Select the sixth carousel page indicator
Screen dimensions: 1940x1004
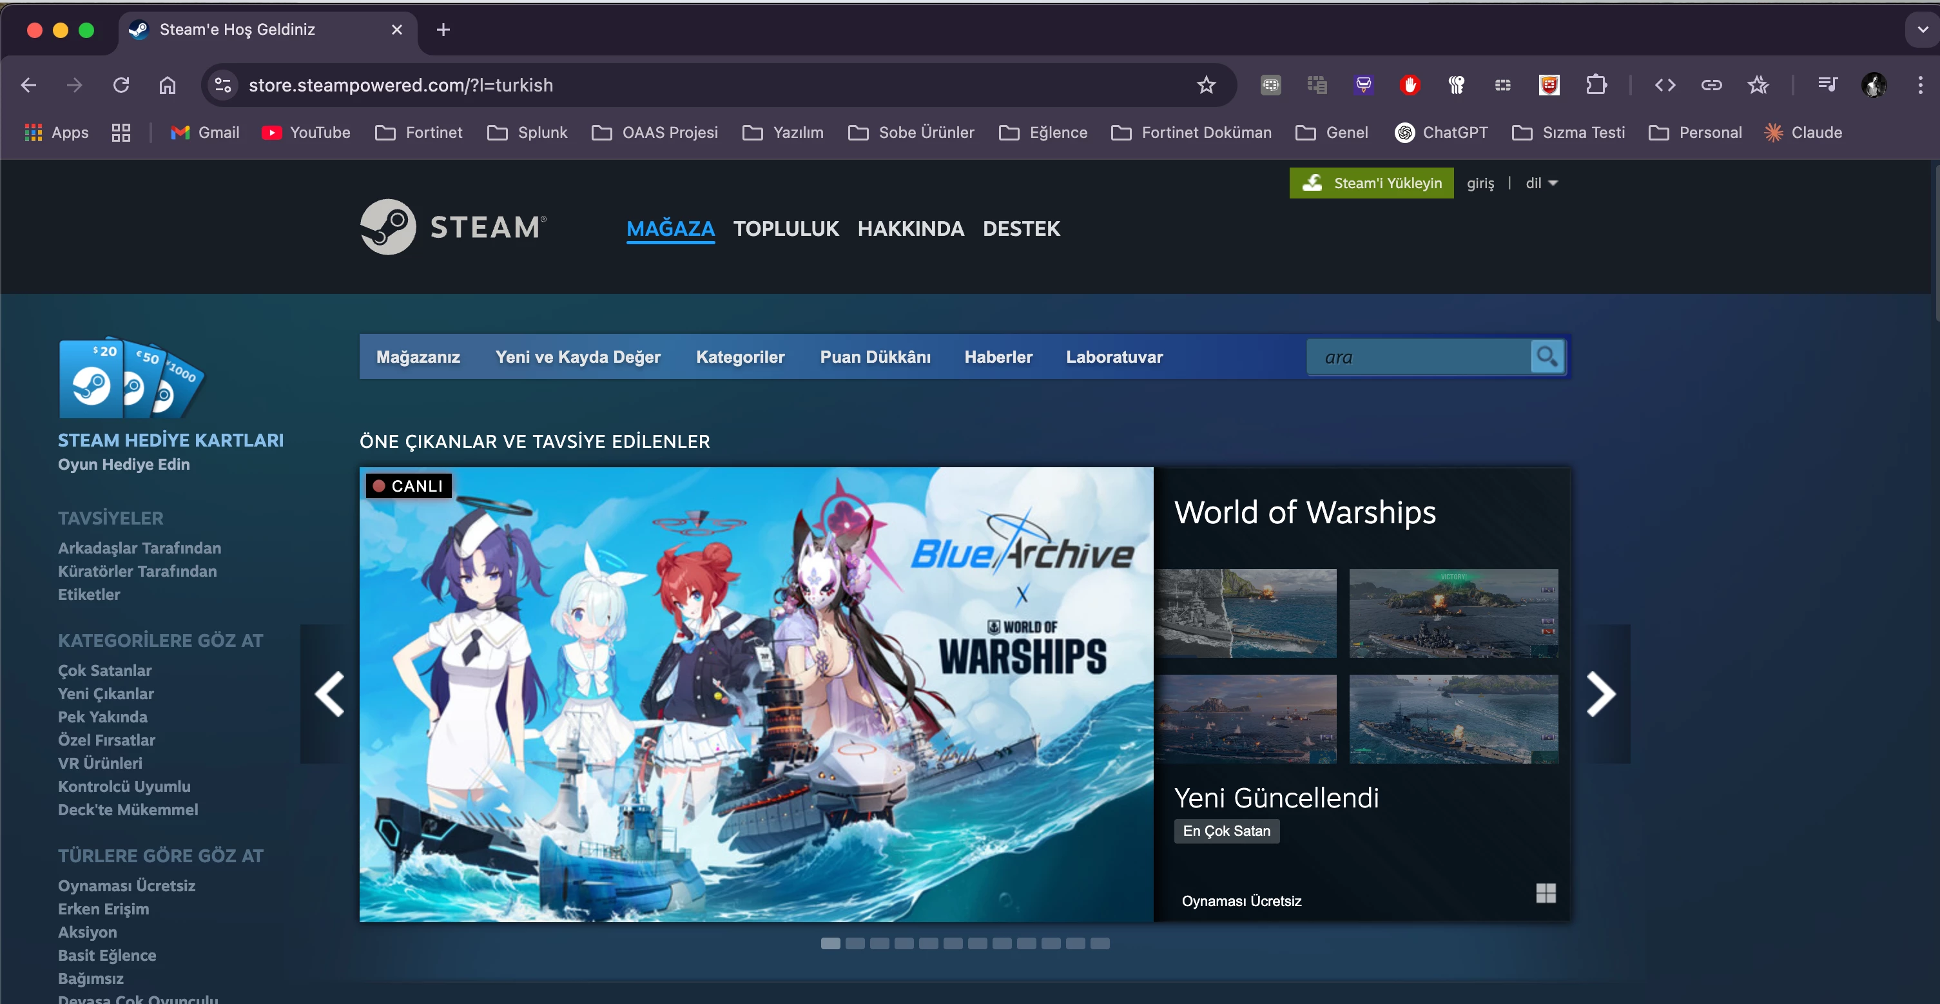(x=953, y=943)
